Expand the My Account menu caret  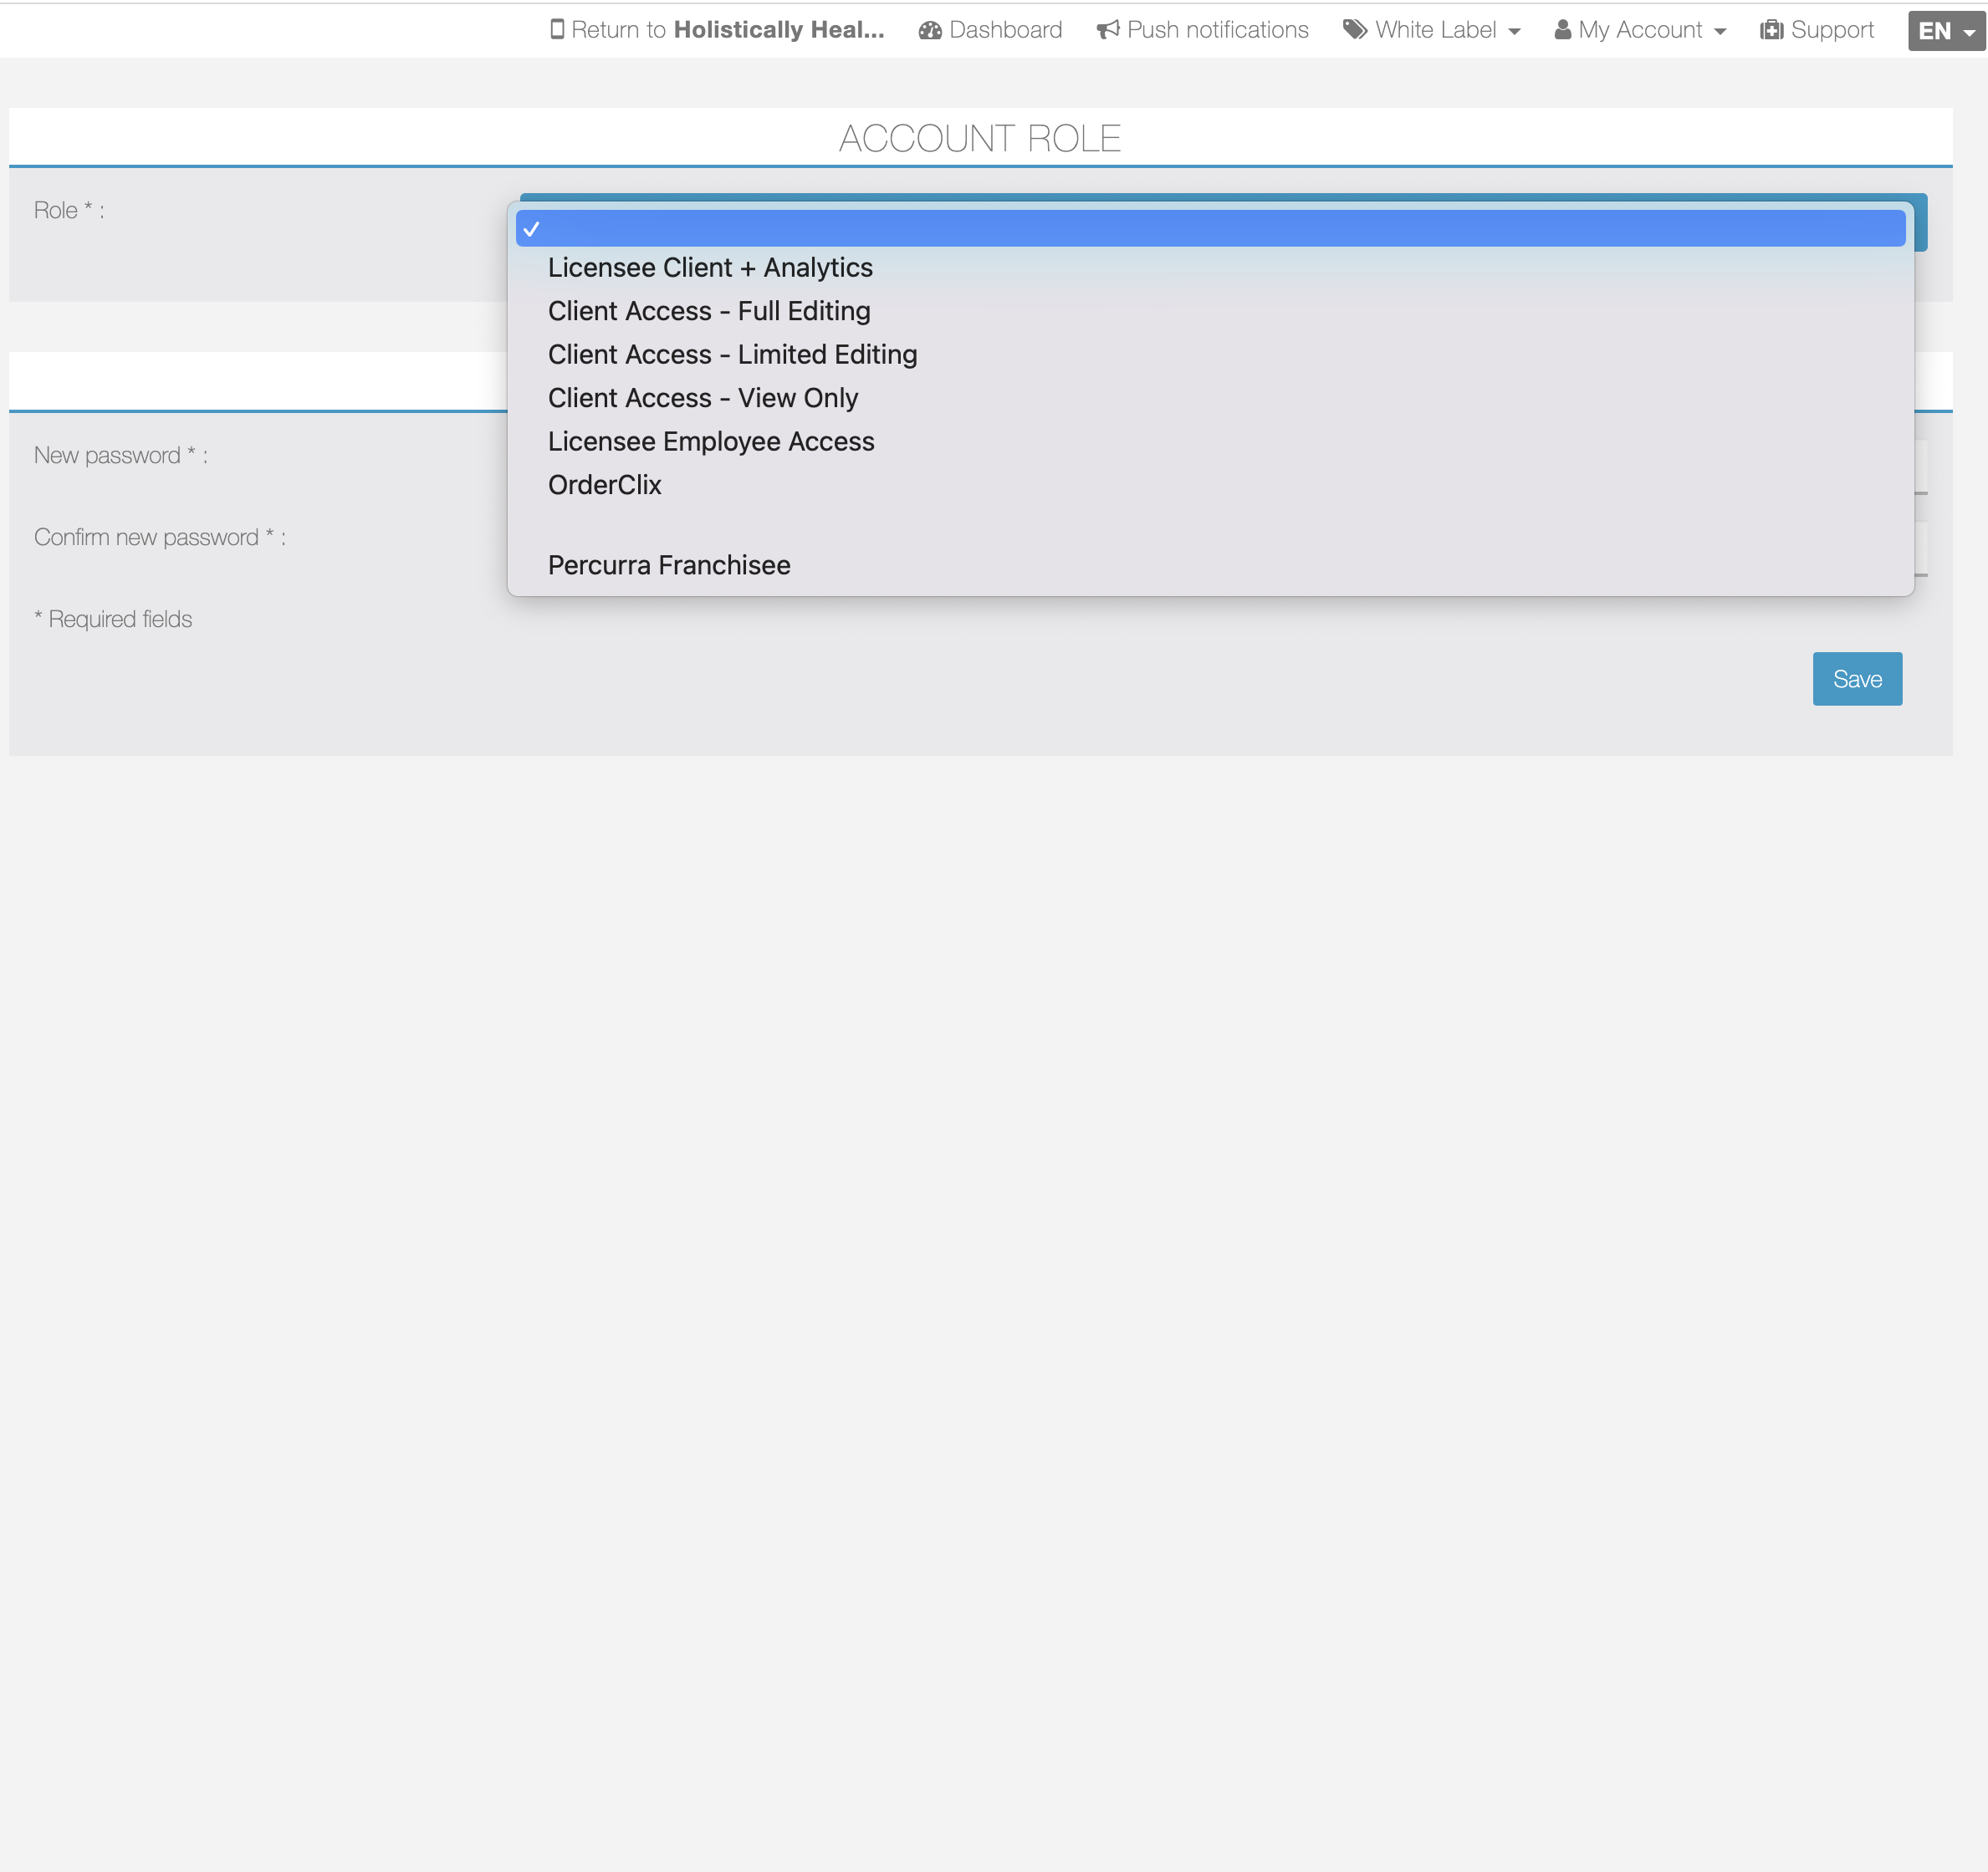tap(1720, 32)
